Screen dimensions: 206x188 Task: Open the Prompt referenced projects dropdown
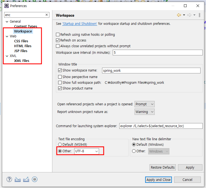pyautogui.click(x=145, y=104)
